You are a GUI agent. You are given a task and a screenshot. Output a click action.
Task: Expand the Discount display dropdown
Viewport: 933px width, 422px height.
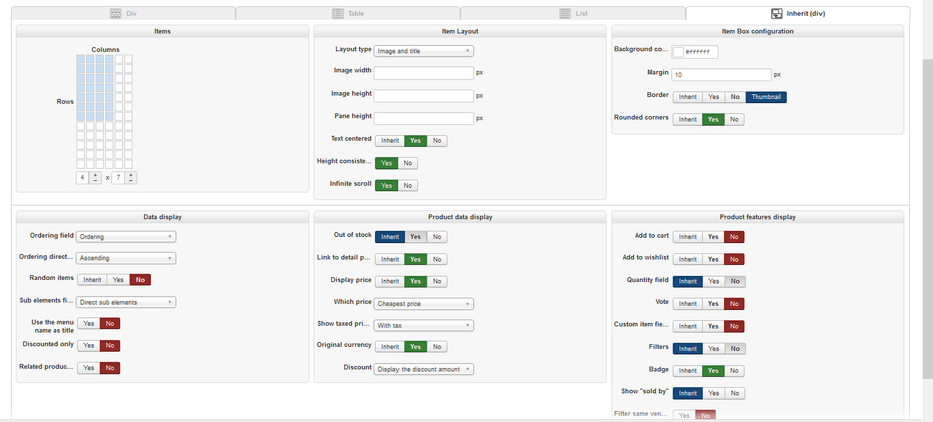(423, 369)
